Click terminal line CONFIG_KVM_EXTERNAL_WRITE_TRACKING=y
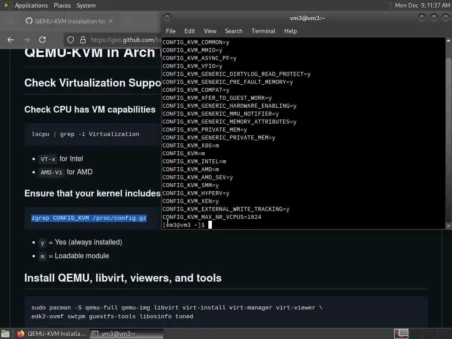This screenshot has width=452, height=339. 226,209
